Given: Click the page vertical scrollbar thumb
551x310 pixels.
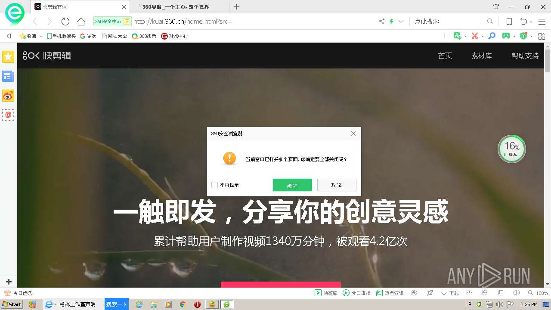Looking at the screenshot, I should (548, 61).
